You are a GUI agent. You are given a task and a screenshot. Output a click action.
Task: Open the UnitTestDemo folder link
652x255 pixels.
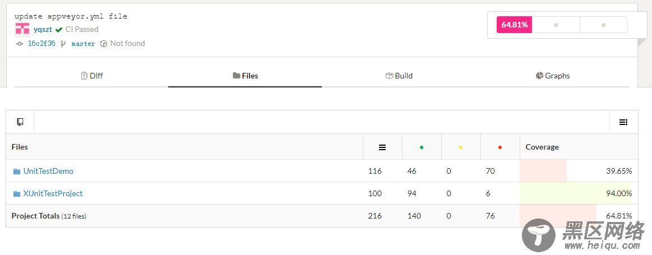coord(48,171)
